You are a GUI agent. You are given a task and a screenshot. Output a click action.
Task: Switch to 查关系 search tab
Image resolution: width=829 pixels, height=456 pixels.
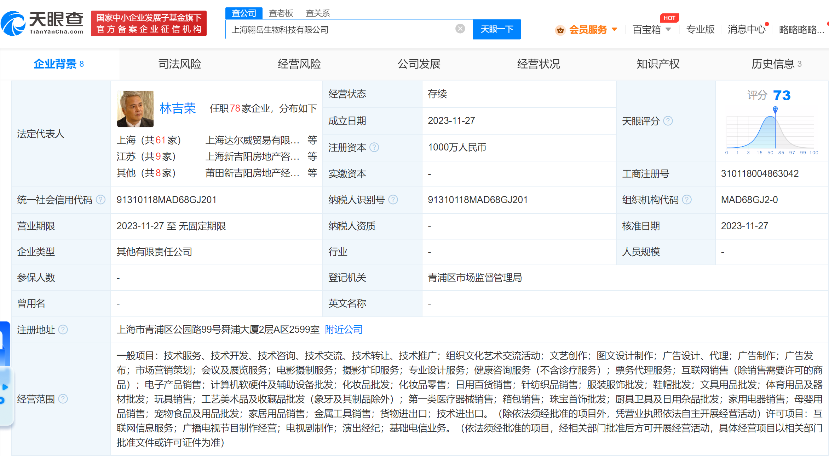point(318,13)
